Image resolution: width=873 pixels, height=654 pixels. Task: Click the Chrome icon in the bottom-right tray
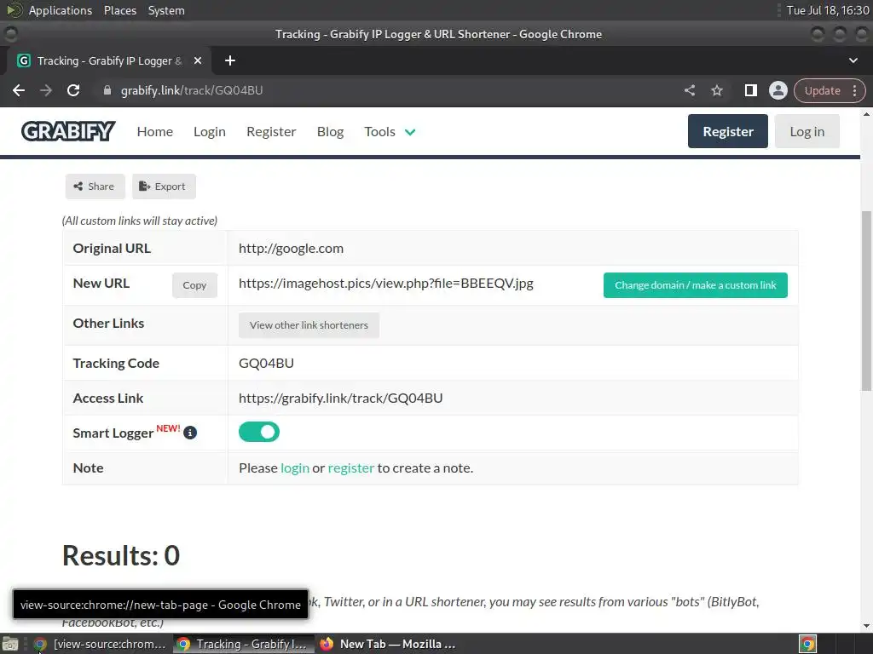tap(808, 644)
